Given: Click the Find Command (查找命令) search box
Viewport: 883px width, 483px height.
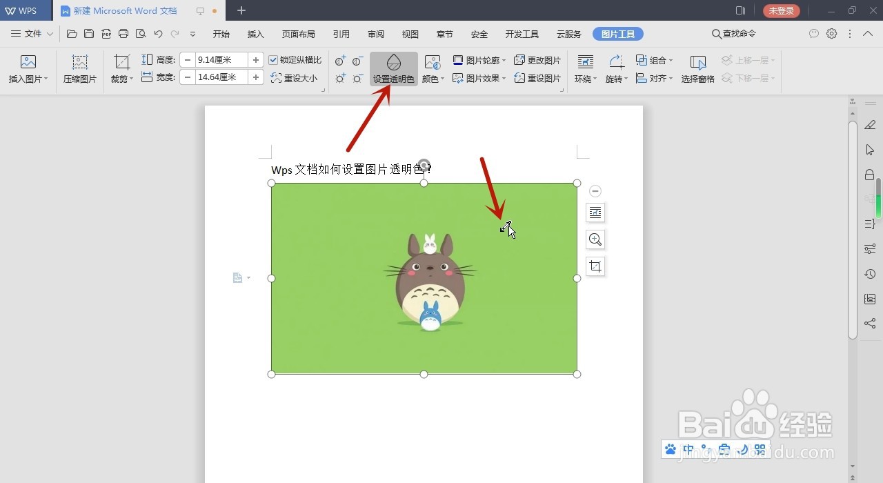Looking at the screenshot, I should tap(734, 34).
